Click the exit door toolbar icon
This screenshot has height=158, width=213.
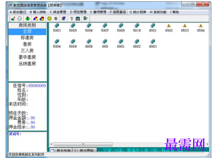coord(85,18)
